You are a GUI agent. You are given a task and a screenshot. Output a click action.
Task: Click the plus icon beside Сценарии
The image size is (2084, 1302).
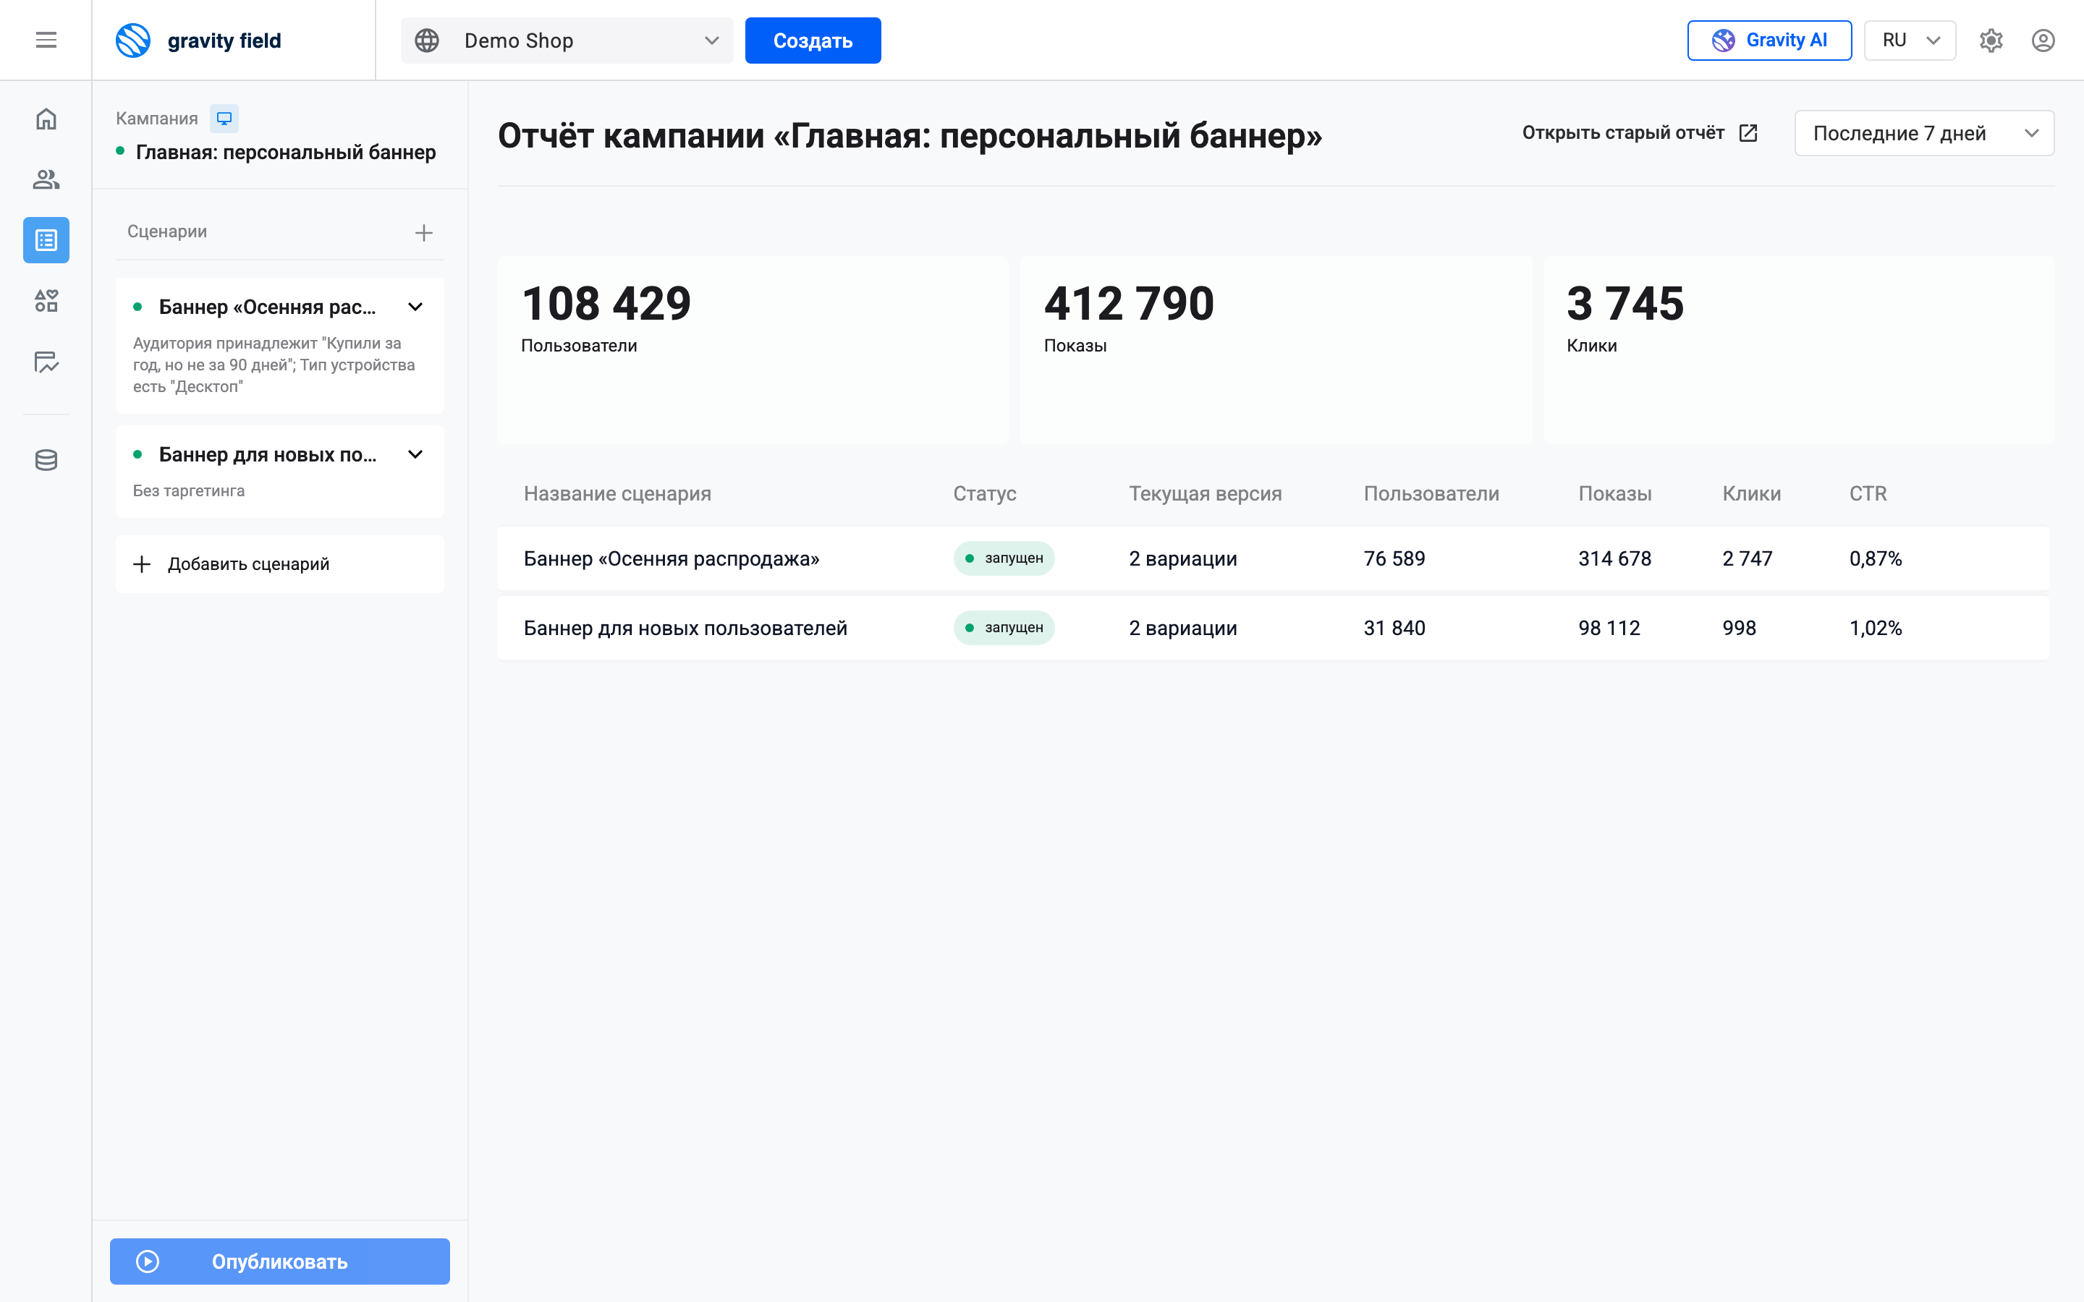pos(424,232)
